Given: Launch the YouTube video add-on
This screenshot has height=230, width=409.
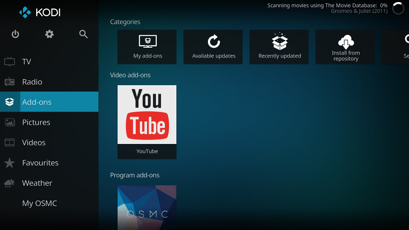Looking at the screenshot, I should 147,122.
